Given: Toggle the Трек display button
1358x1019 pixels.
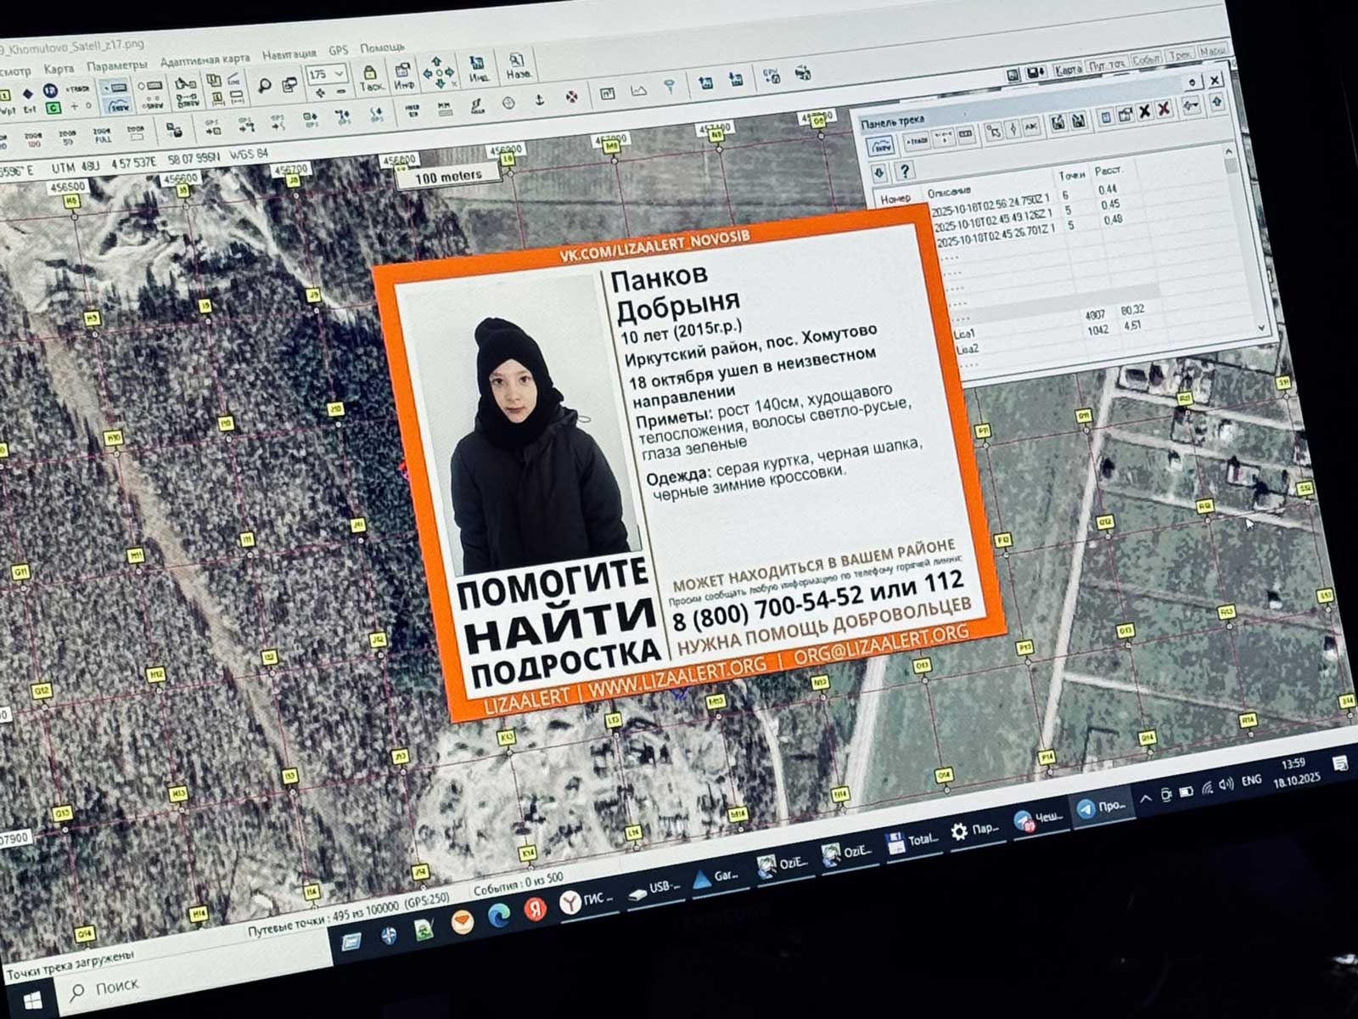Looking at the screenshot, I should pos(1181,56).
